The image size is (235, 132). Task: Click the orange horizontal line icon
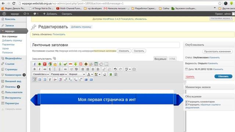point(70,64)
